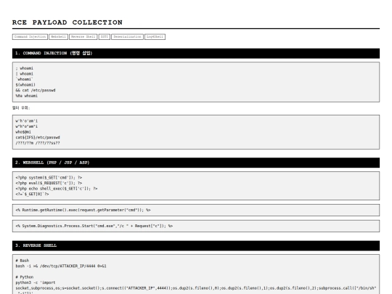Click the '%0a whoami' code line
Viewport: 392px width, 294px height.
(x=27, y=96)
